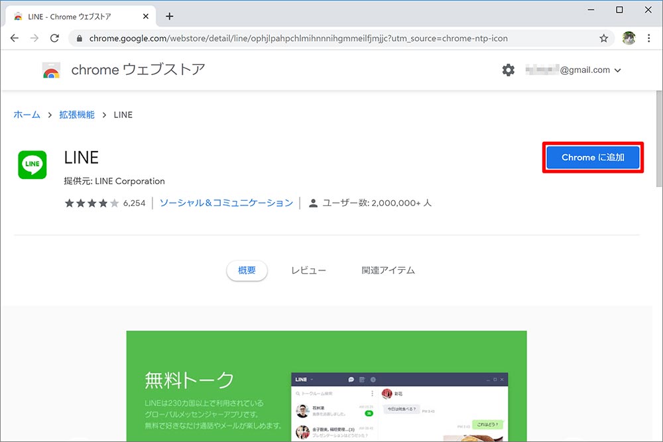Open the Chrome profile avatar

(629, 38)
